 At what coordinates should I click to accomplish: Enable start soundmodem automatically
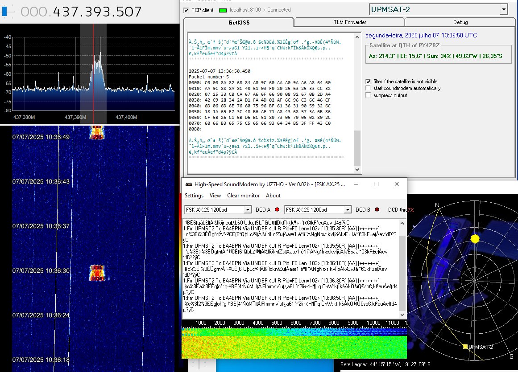[x=367, y=88]
